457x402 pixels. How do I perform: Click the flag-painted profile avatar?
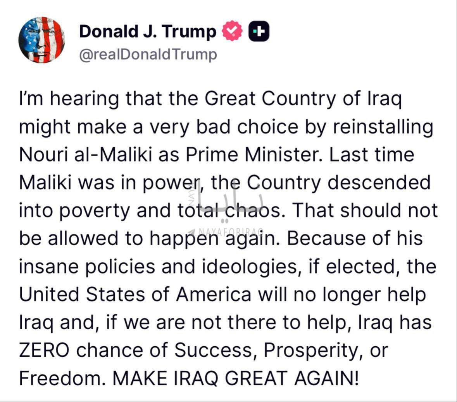point(41,40)
